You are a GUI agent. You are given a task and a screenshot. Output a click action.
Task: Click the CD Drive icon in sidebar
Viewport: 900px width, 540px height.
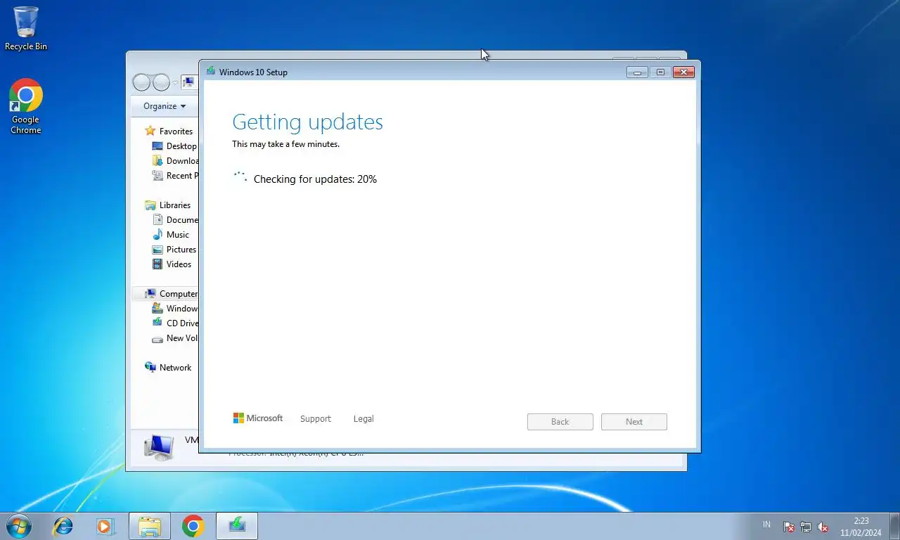(x=157, y=323)
